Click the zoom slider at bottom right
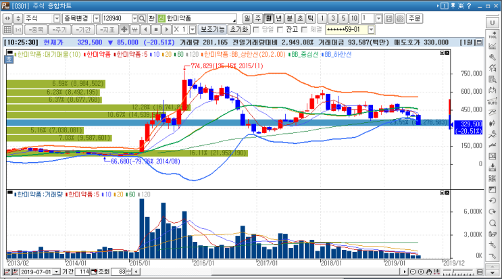This screenshot has width=502, height=279. 458,272
